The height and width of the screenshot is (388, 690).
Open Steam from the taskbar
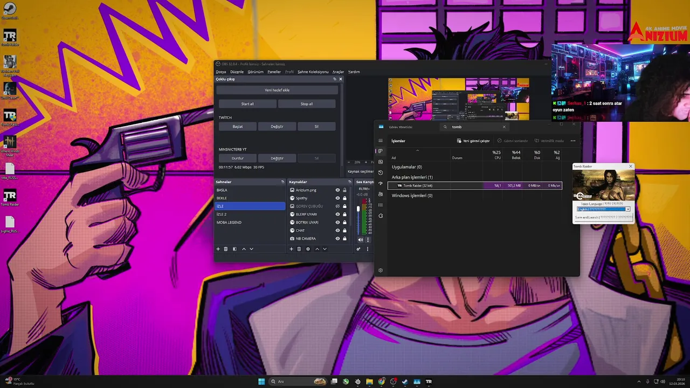pos(405,382)
